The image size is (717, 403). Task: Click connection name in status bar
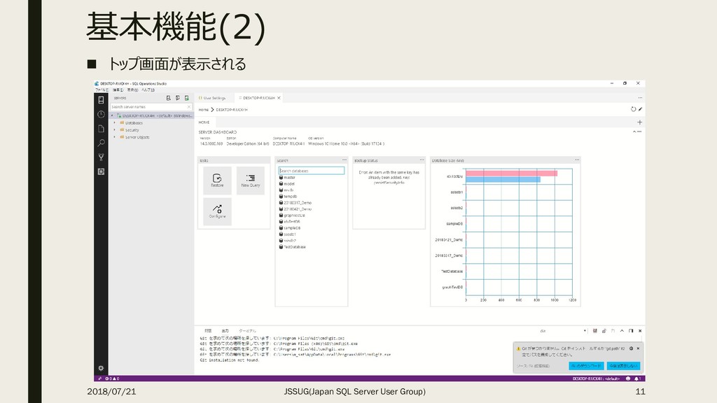click(596, 379)
